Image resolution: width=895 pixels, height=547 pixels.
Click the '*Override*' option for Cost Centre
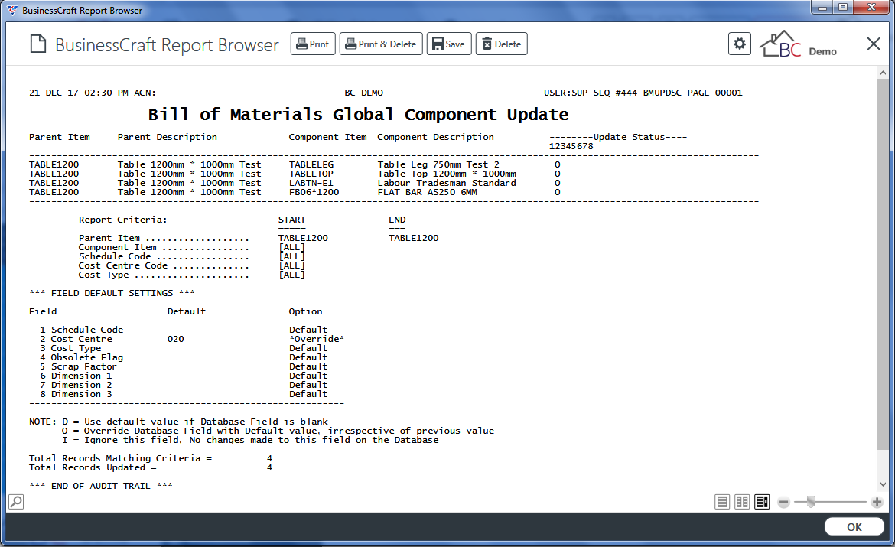coord(317,339)
